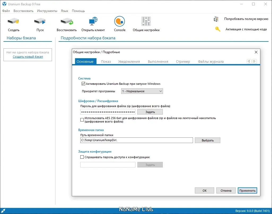
Task: Switch to the Файлы журнала tab
Action: pos(210,61)
